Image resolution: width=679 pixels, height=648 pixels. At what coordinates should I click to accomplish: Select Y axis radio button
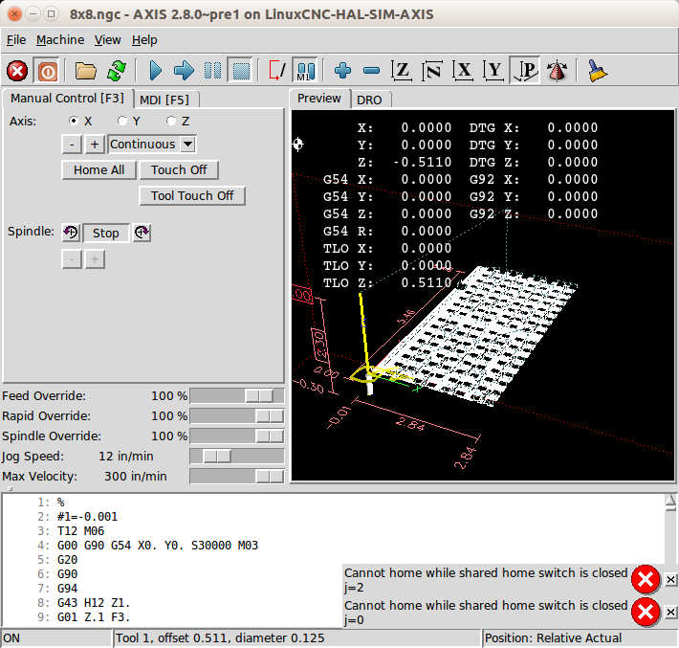[x=122, y=121]
